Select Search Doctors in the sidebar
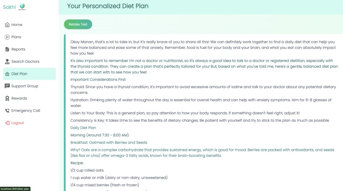 (29, 62)
